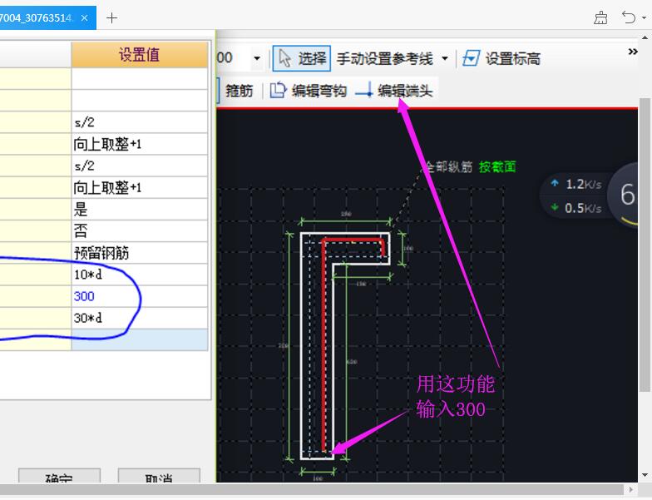
Task: Click the red rebar line in the section
Action: pyautogui.click(x=324, y=345)
